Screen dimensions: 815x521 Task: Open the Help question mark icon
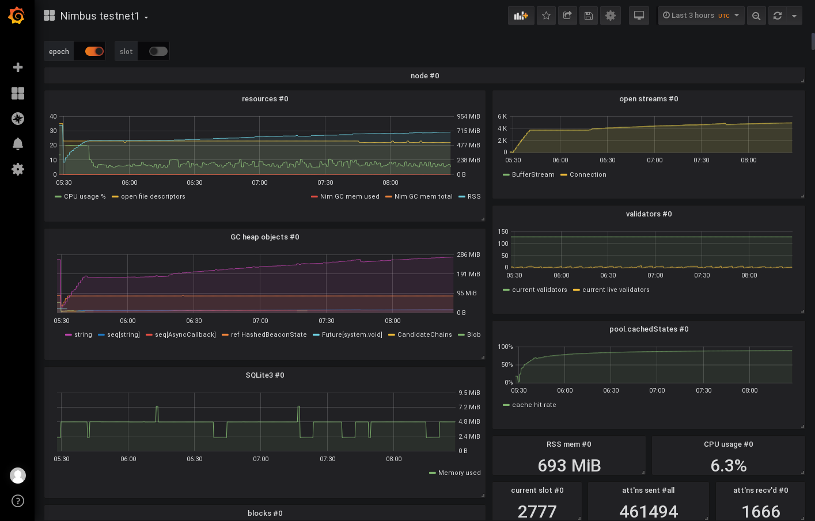tap(18, 501)
